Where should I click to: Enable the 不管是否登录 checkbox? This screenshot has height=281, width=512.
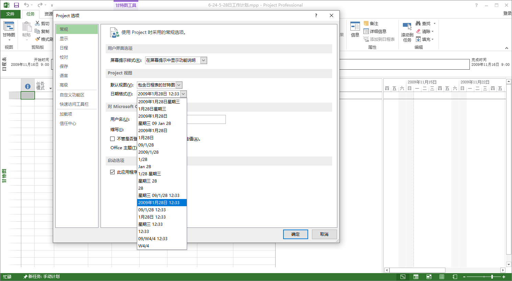click(x=112, y=139)
